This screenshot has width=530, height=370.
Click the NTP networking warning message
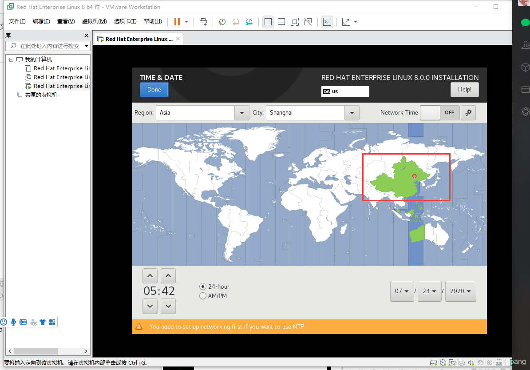(227, 327)
